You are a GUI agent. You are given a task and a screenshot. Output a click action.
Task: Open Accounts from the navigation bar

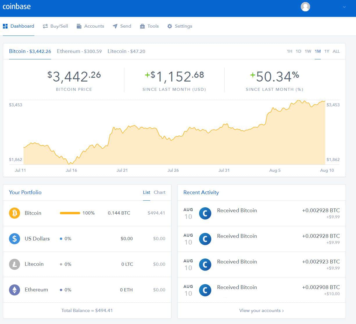(90, 26)
